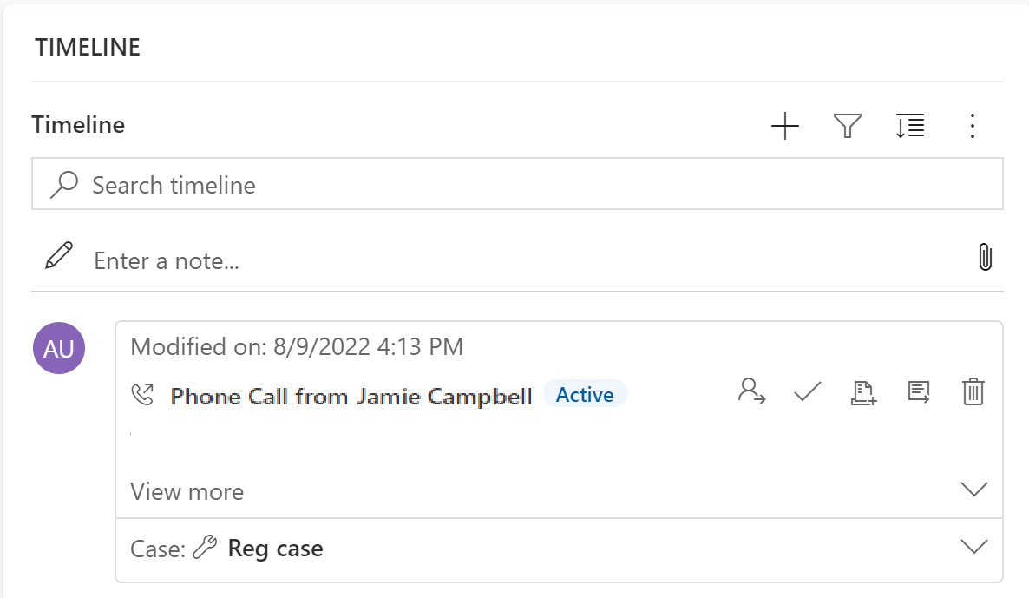1029x598 pixels.
Task: Open the Reg case link
Action: (274, 548)
